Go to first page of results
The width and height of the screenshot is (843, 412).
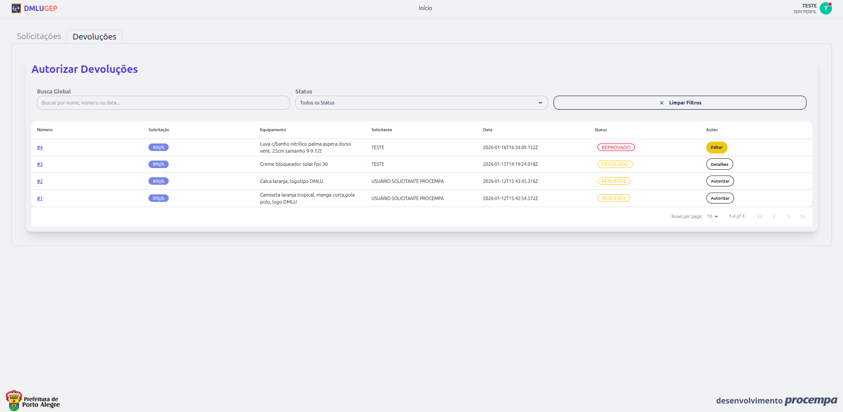point(760,217)
